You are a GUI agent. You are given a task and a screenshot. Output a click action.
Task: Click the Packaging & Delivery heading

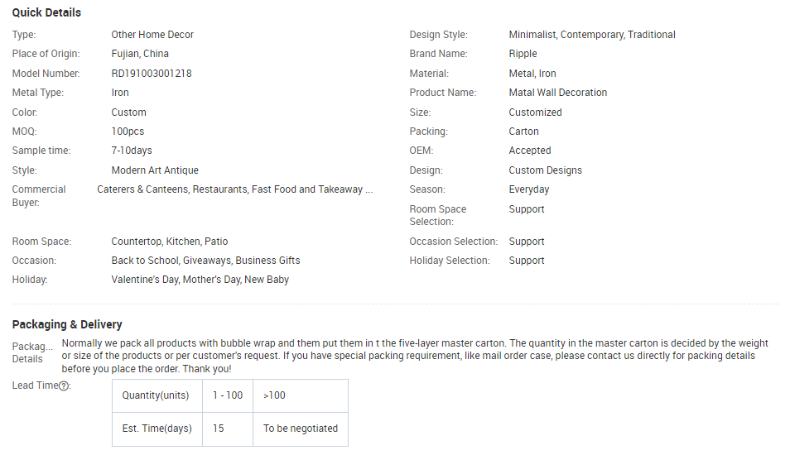pos(67,324)
